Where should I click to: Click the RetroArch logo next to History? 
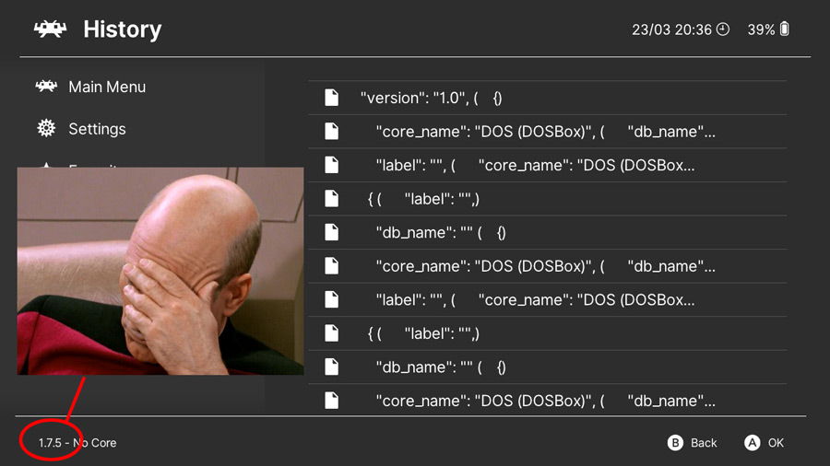point(51,29)
